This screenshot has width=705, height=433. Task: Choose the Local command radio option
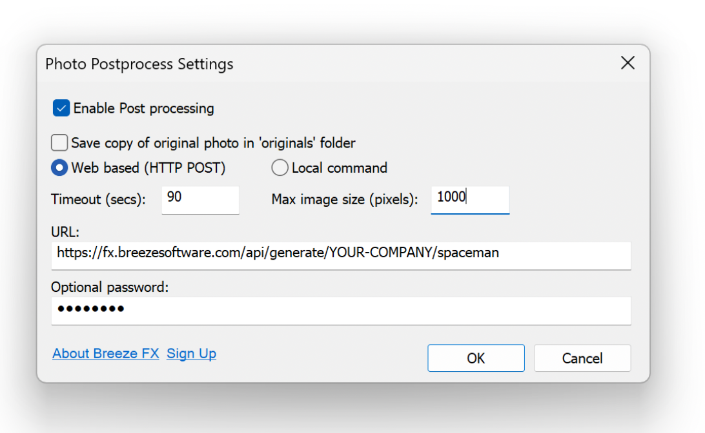pyautogui.click(x=280, y=168)
